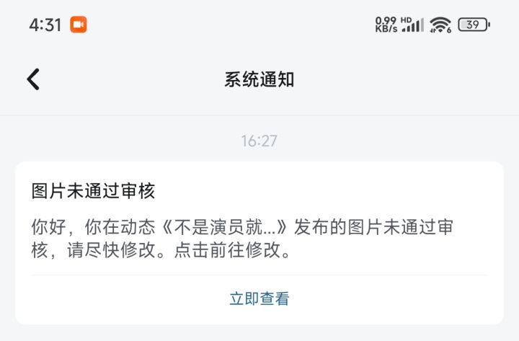Click the 立即查看 link
519x341 pixels.
click(259, 298)
